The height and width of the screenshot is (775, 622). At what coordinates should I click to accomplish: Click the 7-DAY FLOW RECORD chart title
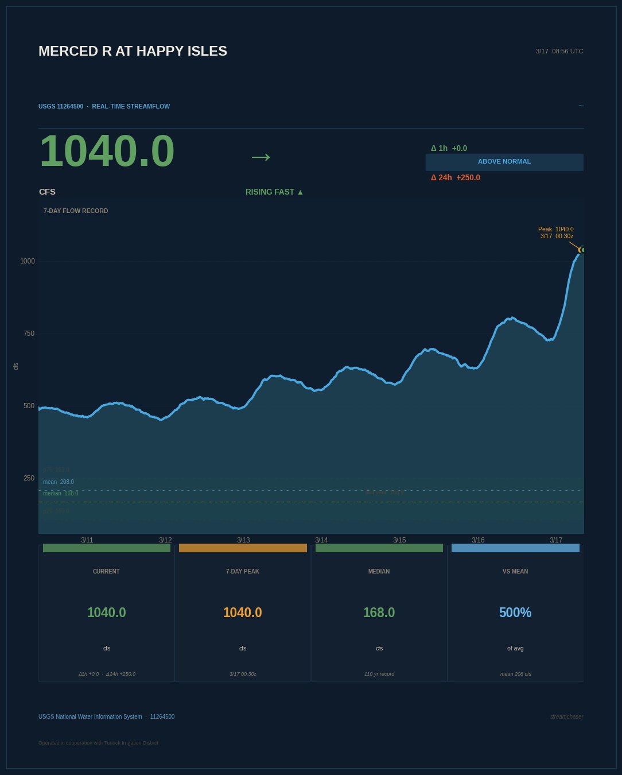pyautogui.click(x=76, y=211)
